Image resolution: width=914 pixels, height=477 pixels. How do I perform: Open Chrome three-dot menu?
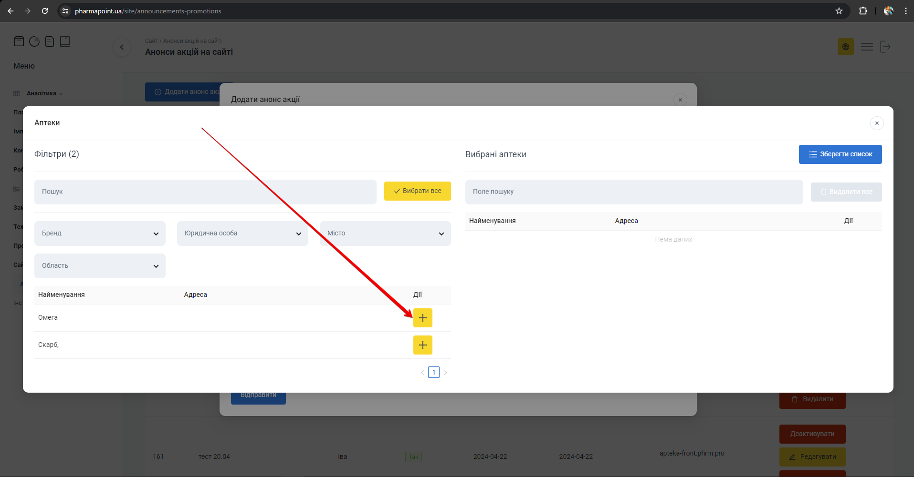tap(905, 11)
